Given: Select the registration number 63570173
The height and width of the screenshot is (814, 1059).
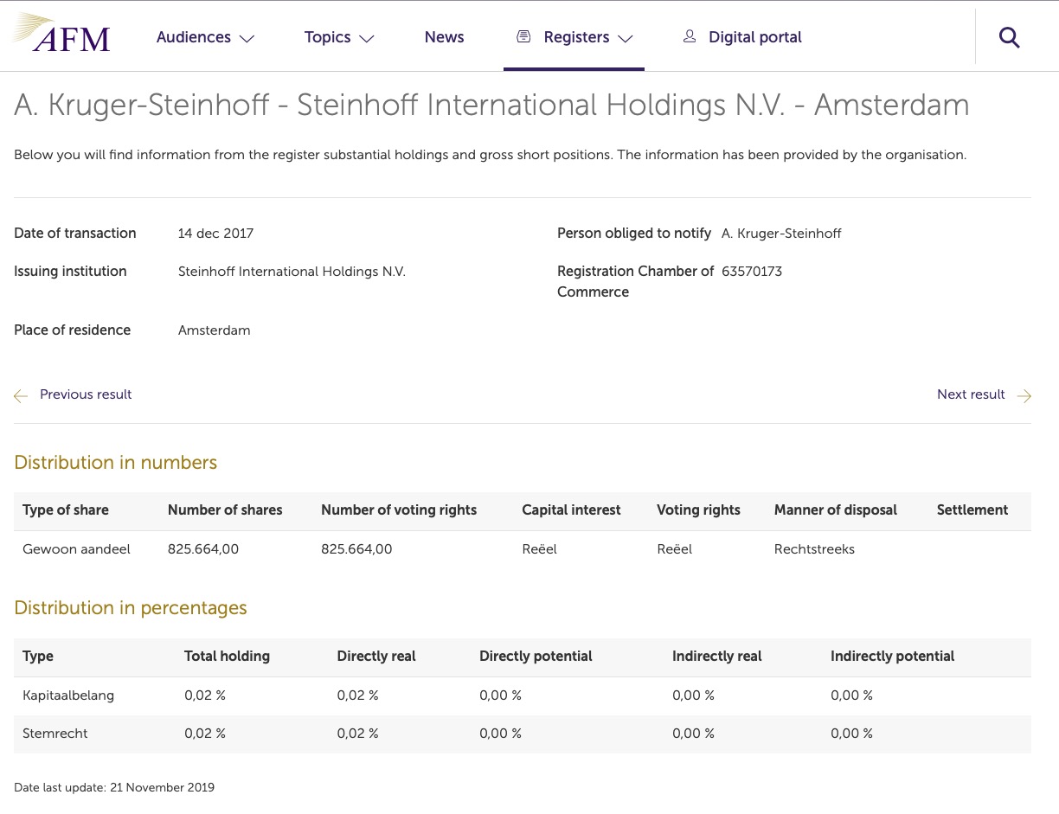Looking at the screenshot, I should point(752,271).
